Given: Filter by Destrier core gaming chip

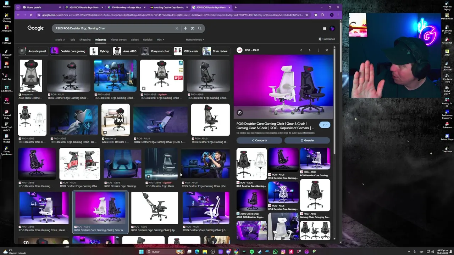Looking at the screenshot, I should 68,51.
